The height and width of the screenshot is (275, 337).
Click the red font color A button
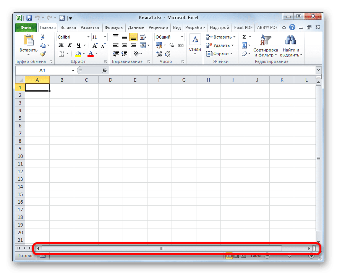[91, 54]
